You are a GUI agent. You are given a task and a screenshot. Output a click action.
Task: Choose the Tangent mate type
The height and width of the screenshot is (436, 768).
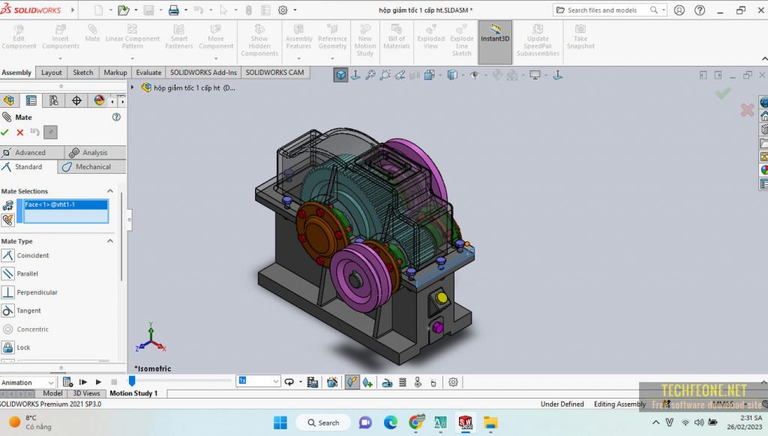28,311
